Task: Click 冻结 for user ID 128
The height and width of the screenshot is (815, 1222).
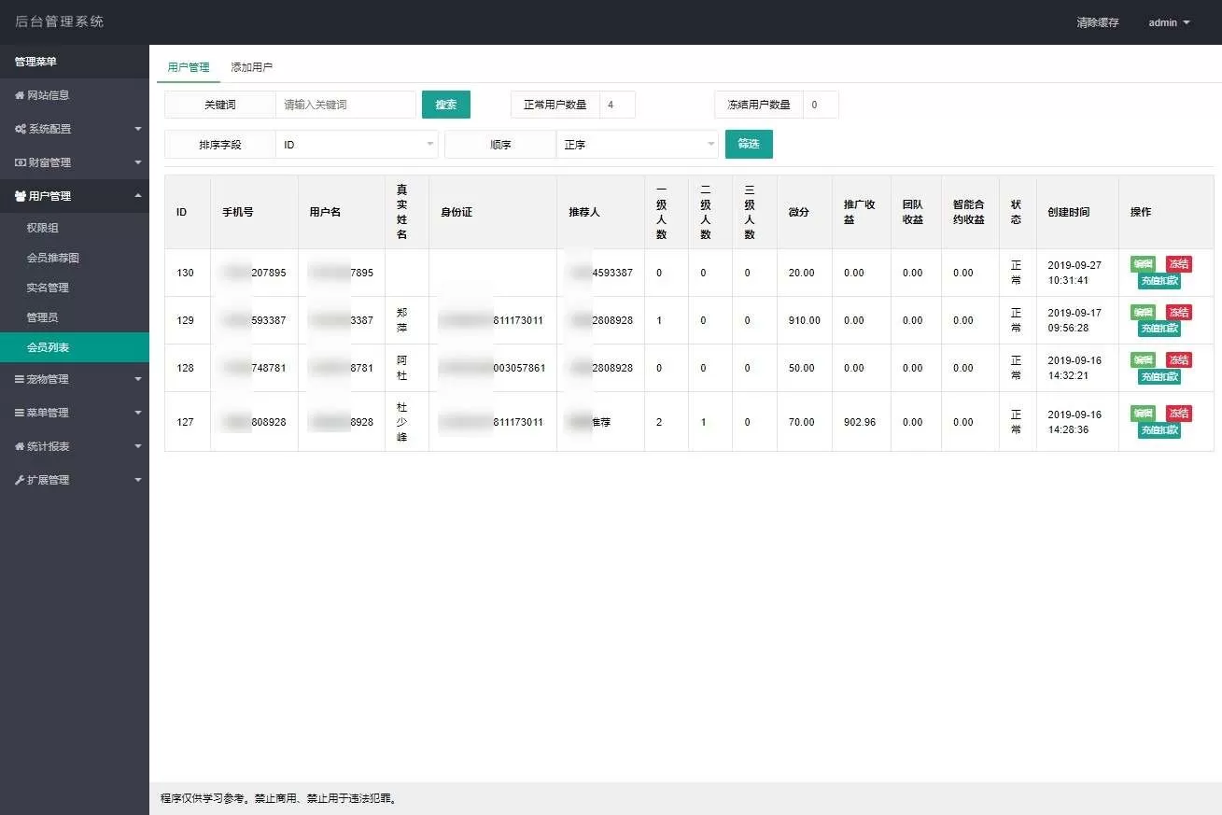Action: click(x=1179, y=359)
